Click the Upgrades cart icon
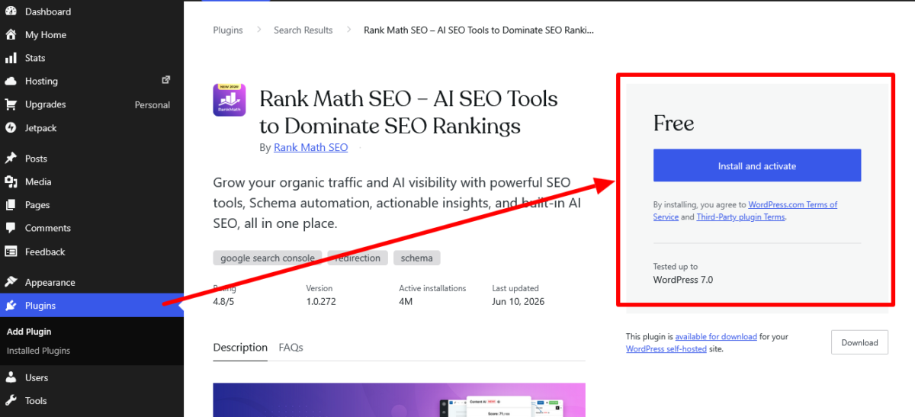Image resolution: width=915 pixels, height=417 pixels. click(x=11, y=104)
